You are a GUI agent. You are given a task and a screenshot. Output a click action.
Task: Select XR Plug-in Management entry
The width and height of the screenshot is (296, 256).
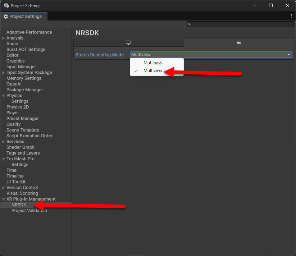coord(31,199)
